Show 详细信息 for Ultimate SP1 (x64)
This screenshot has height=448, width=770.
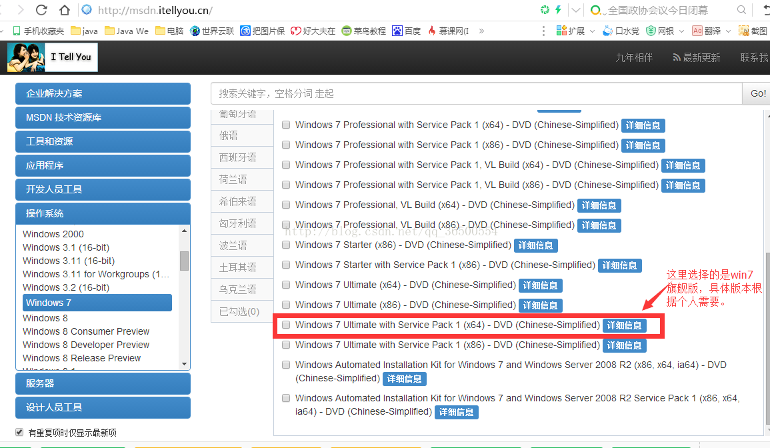(624, 325)
